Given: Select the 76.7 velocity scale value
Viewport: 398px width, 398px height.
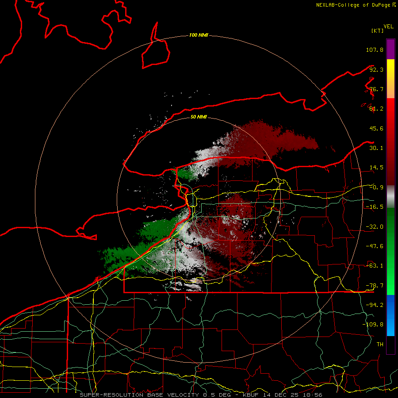Looking at the screenshot, I should point(376,89).
